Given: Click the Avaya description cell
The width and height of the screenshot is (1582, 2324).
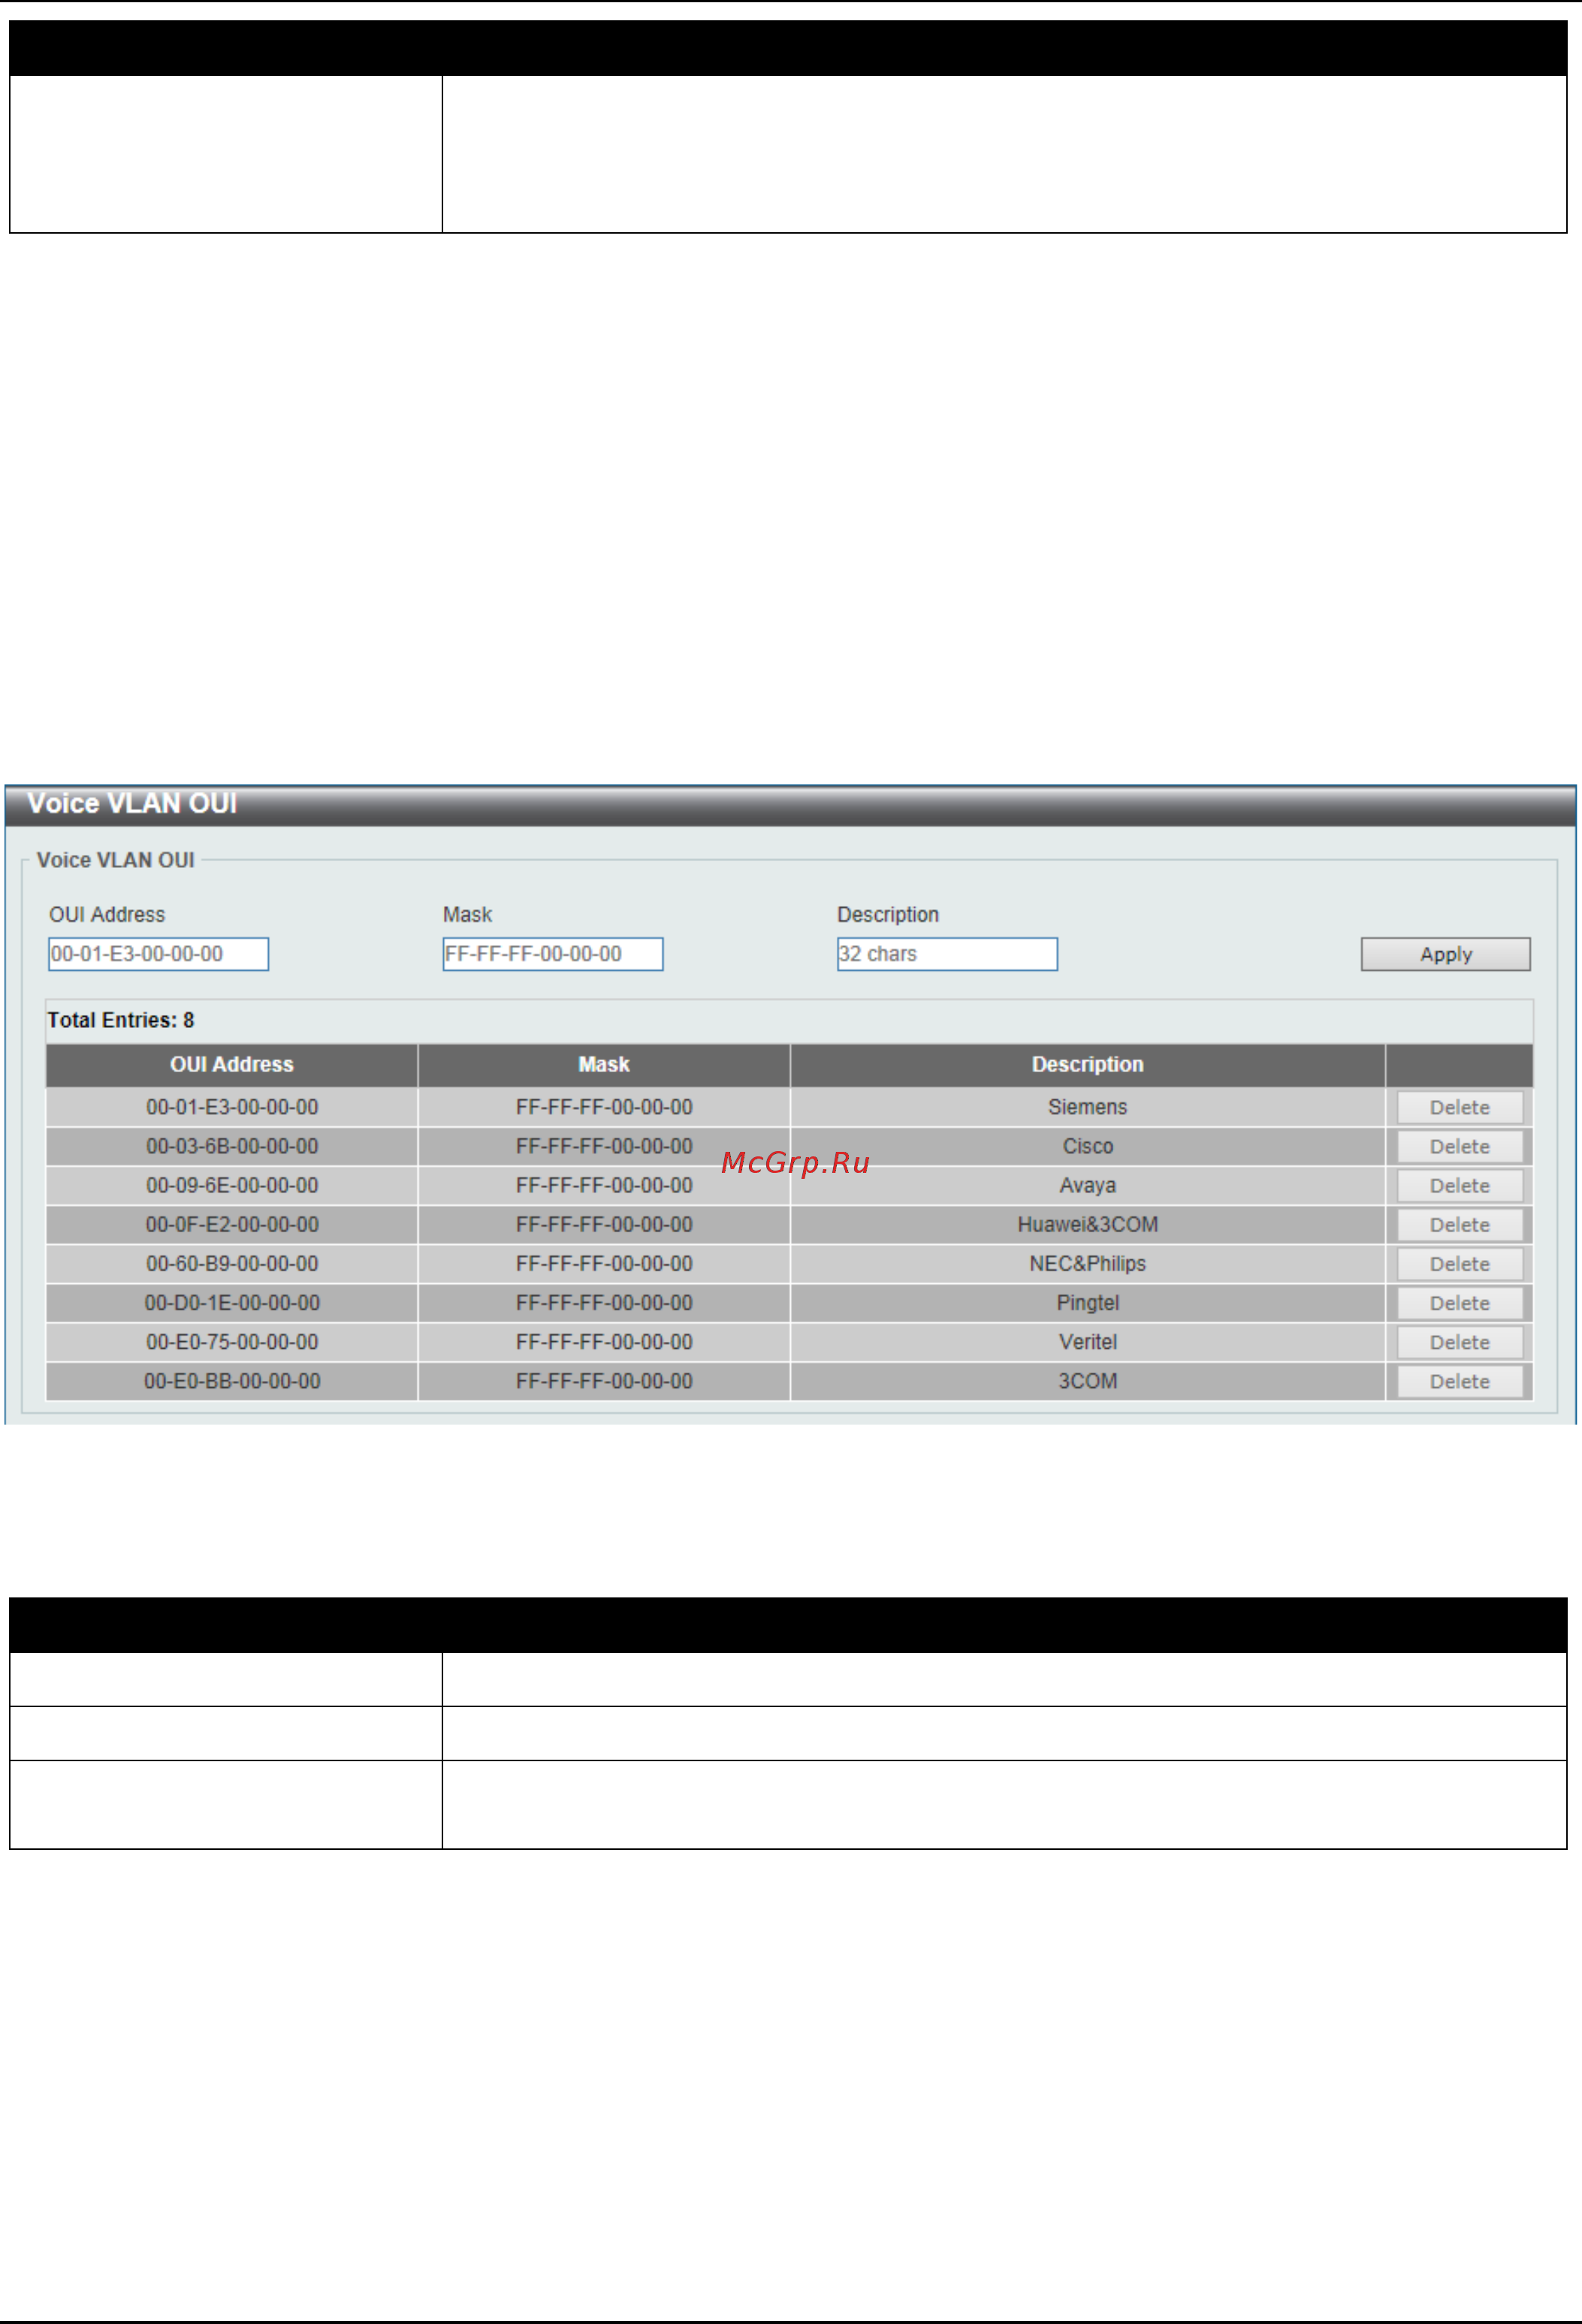Looking at the screenshot, I should point(1088,1185).
